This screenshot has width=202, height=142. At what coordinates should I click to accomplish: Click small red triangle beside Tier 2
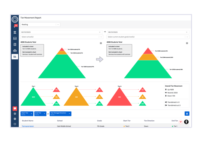[99, 90]
